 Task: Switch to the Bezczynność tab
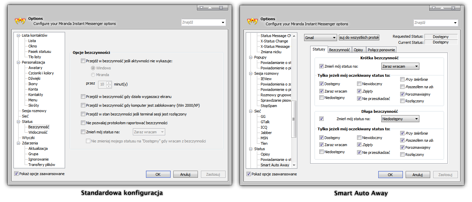[340, 50]
